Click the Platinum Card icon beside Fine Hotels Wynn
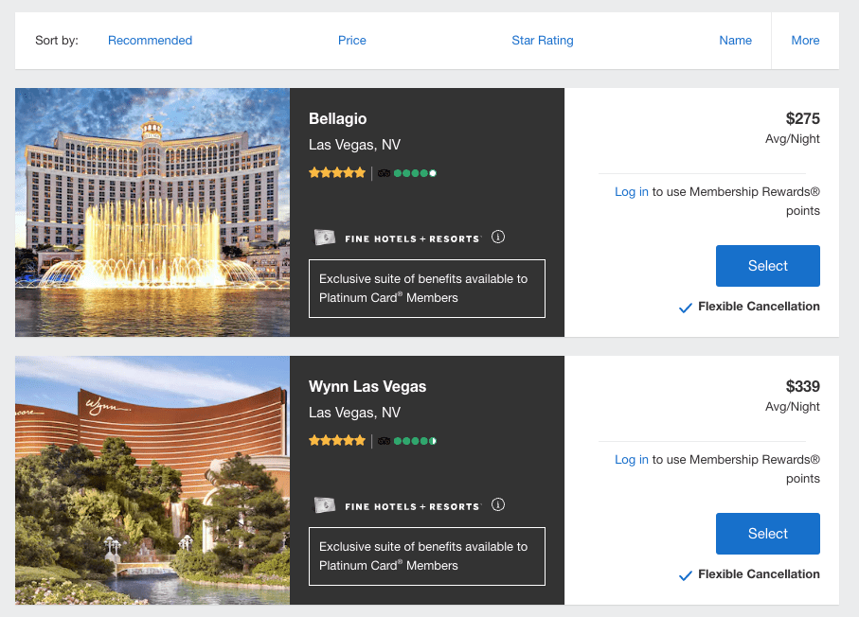This screenshot has width=859, height=617. point(327,504)
